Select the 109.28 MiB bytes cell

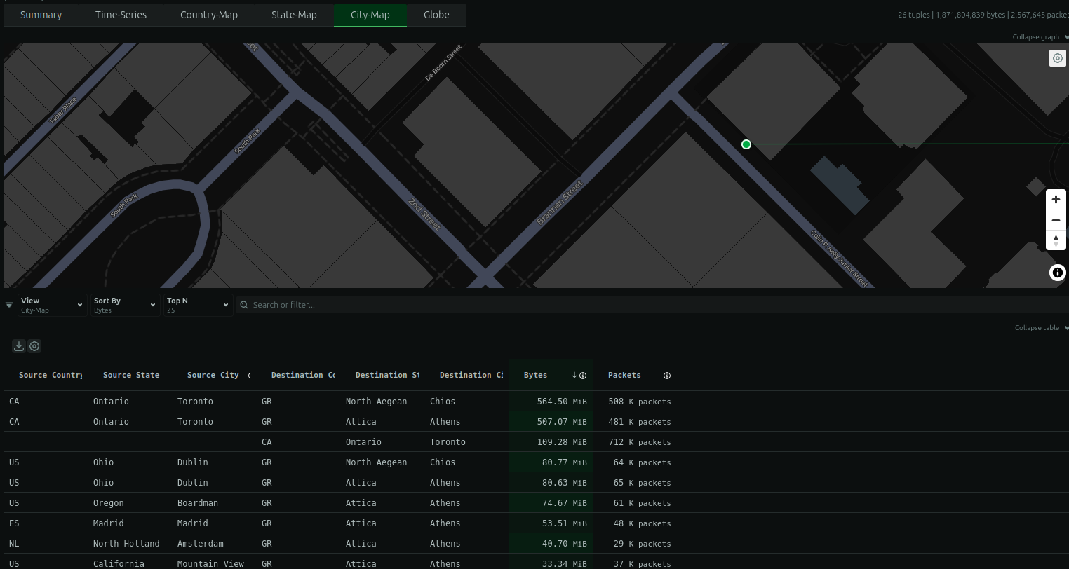551,442
